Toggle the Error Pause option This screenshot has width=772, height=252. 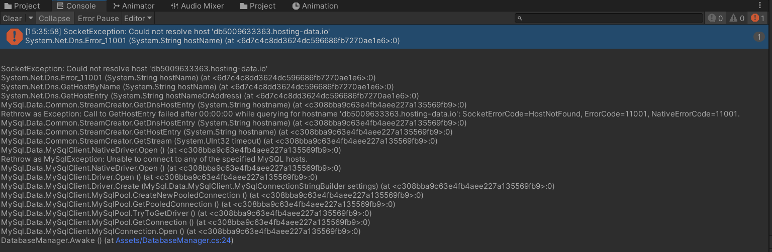99,18
